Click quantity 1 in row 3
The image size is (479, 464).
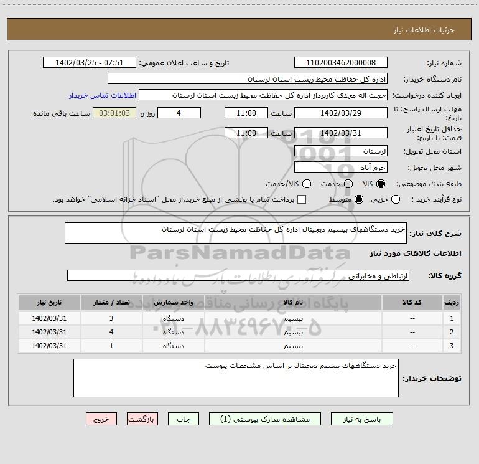click(x=111, y=346)
